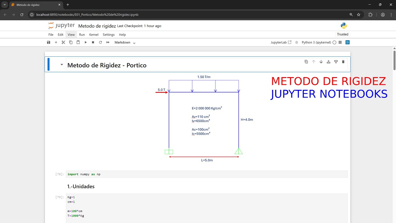Screen dimensions: 396x223
Task: Move the cell down arrow icon
Action: point(321,62)
